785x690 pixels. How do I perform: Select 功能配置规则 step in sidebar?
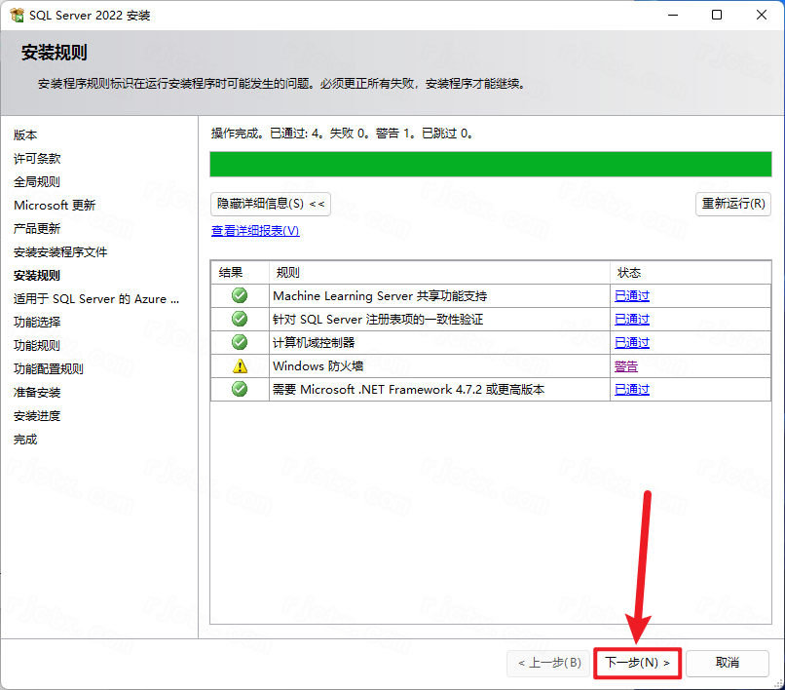point(49,368)
